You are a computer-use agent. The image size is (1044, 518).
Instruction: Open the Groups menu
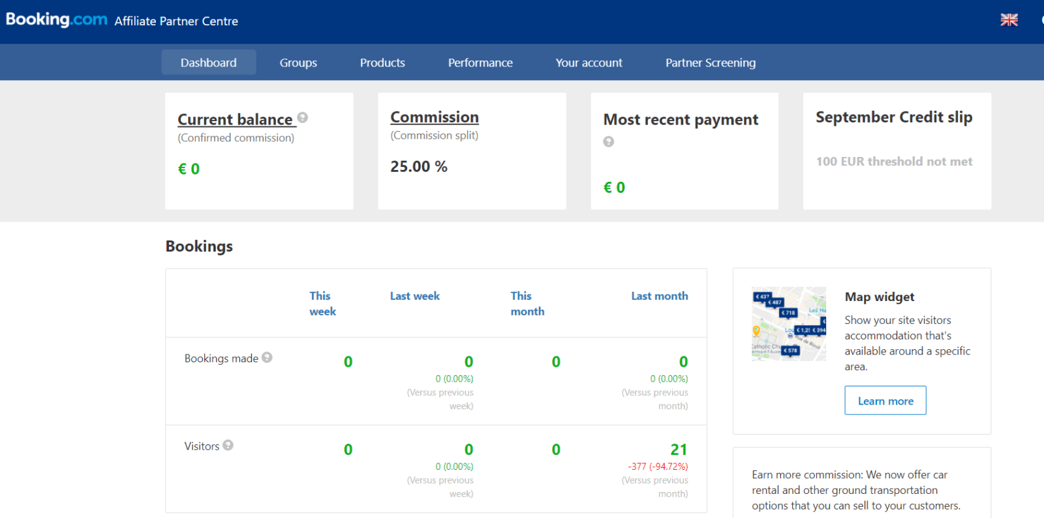pos(298,63)
